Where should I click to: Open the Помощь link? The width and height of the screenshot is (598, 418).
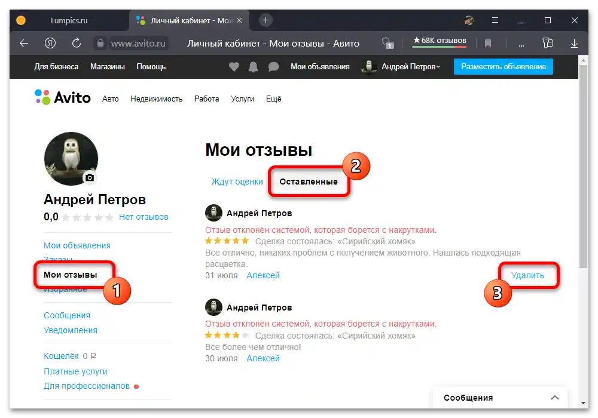(x=151, y=67)
